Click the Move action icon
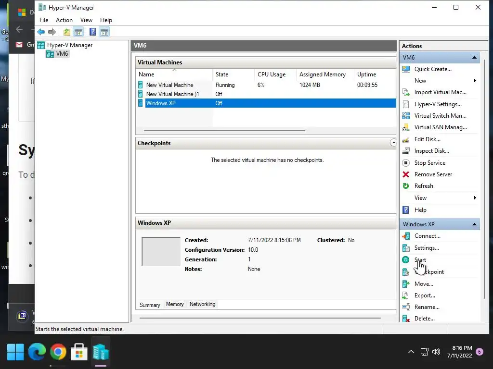Screen dimensions: 493x369 pos(406,284)
